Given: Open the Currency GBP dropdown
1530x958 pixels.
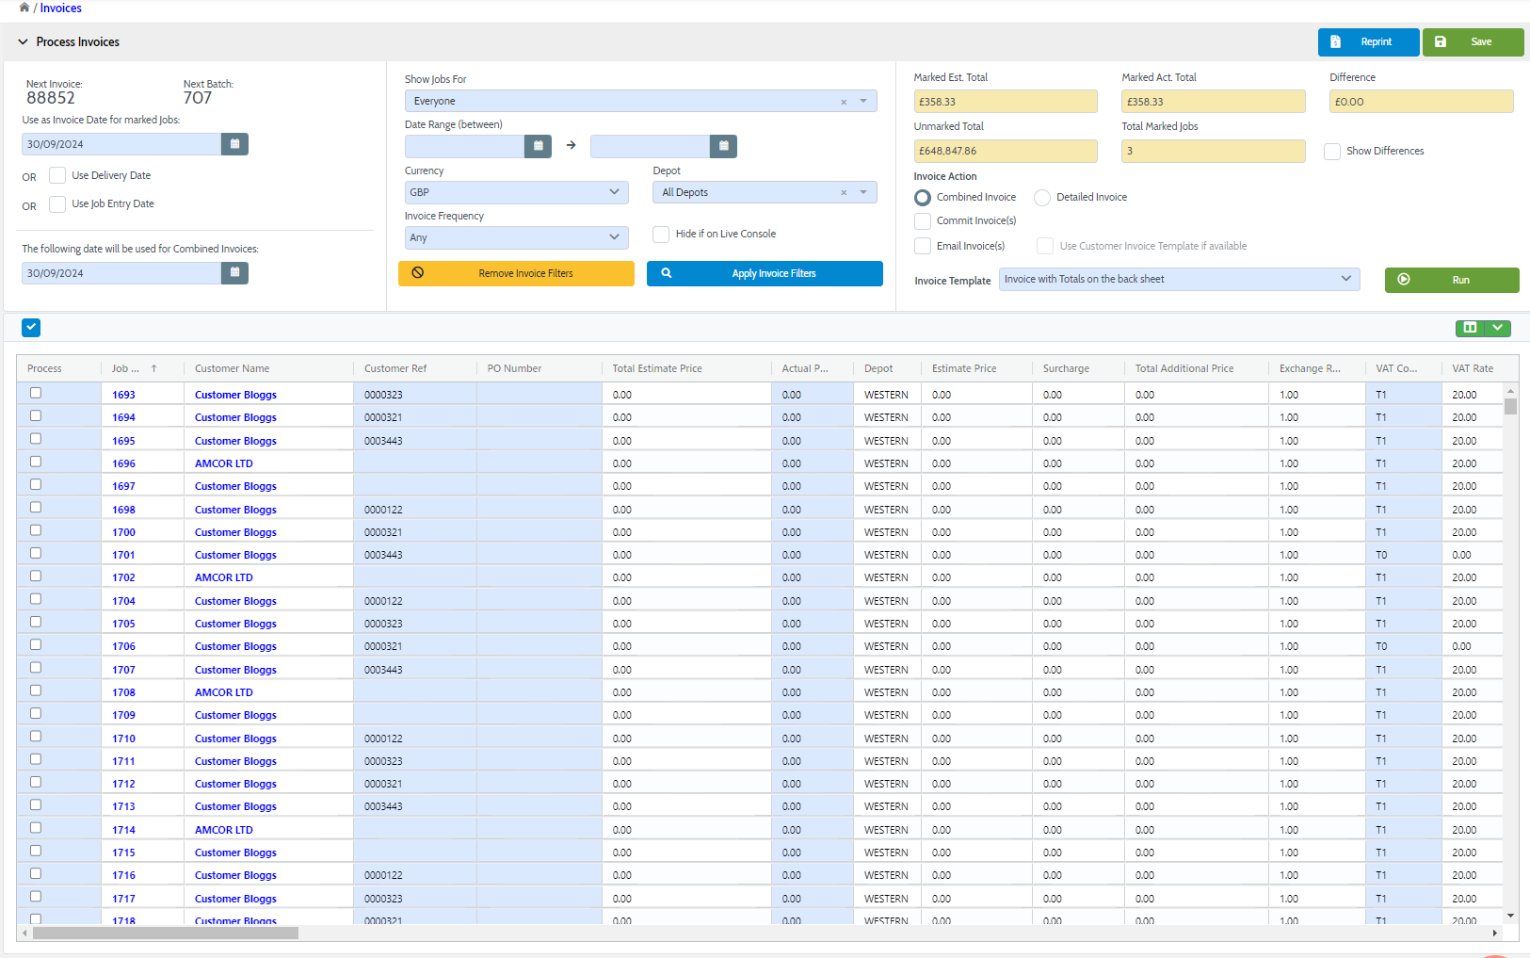Looking at the screenshot, I should pyautogui.click(x=516, y=192).
